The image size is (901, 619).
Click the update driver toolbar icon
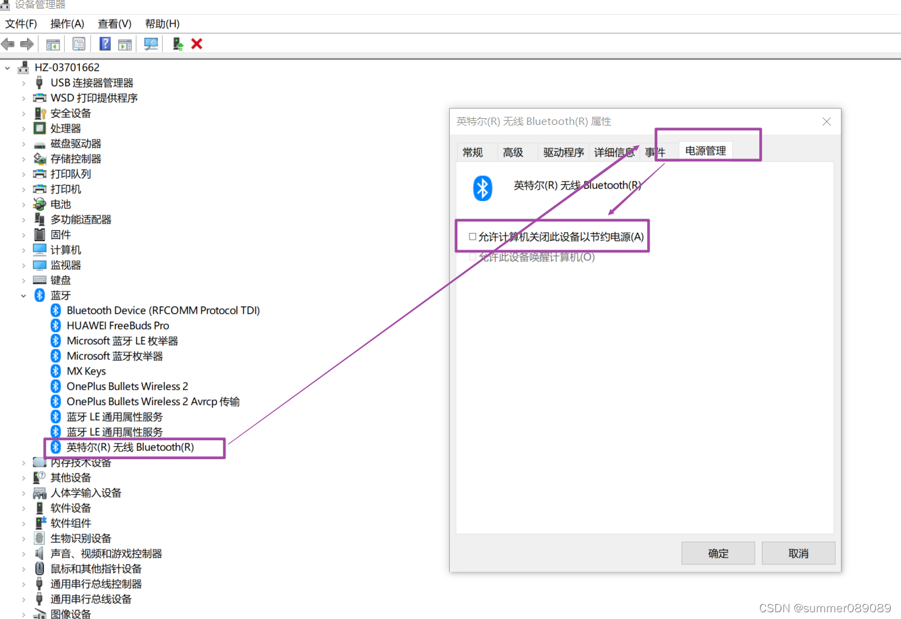tap(178, 44)
